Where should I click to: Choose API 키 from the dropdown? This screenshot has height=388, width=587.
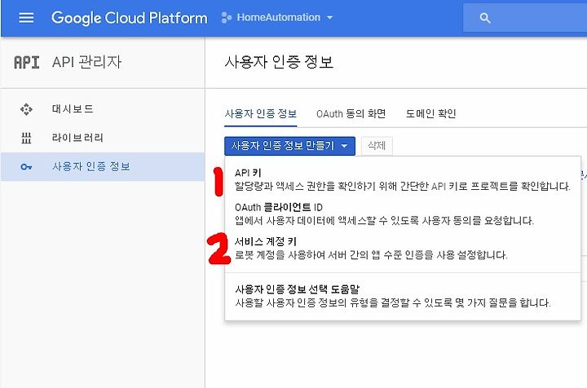403,179
